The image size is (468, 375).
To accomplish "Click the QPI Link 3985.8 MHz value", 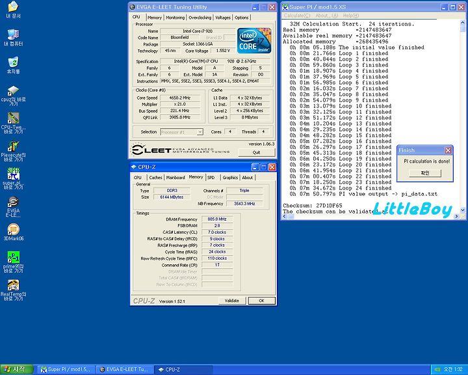I will [180, 117].
